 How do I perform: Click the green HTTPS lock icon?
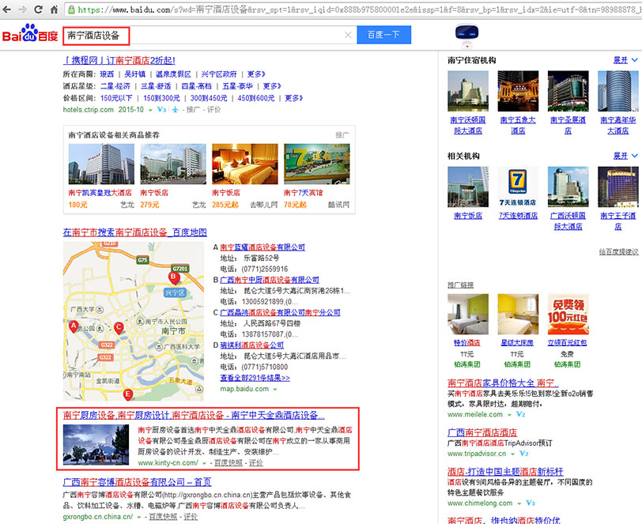(71, 9)
